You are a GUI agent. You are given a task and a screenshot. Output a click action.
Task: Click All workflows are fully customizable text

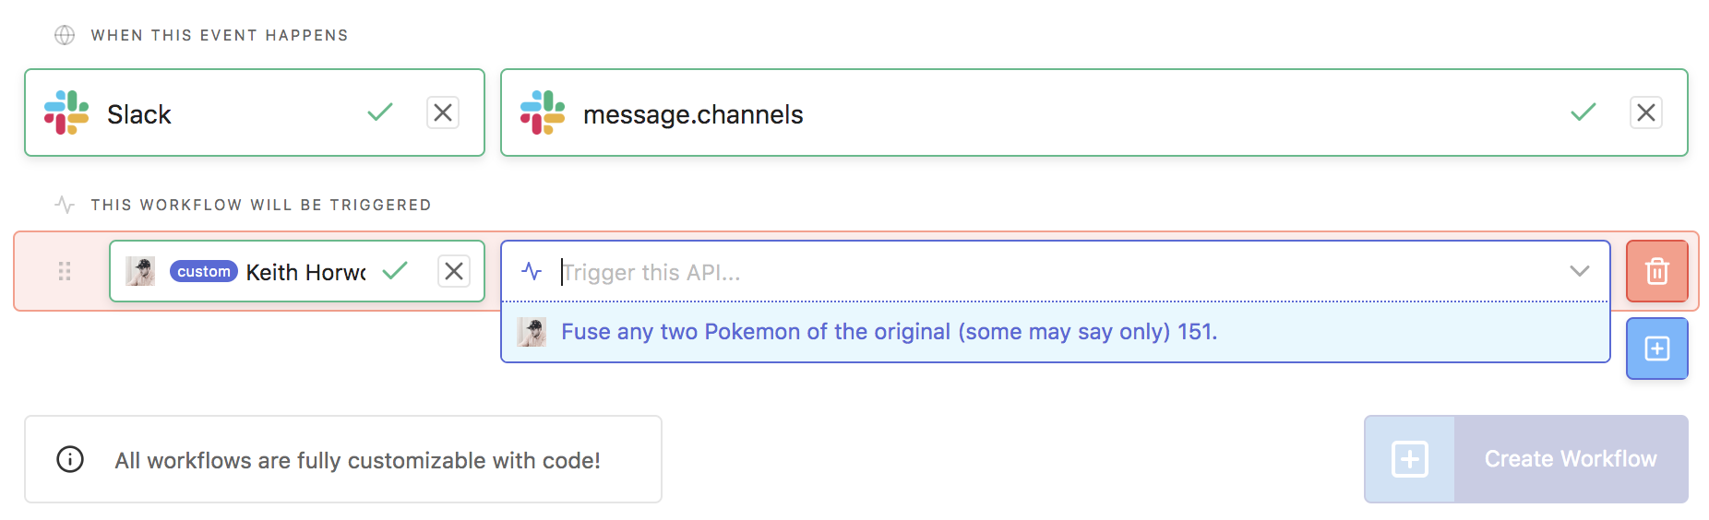click(357, 460)
